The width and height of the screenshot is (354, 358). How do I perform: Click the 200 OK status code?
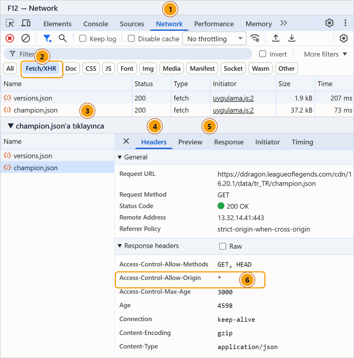point(238,206)
